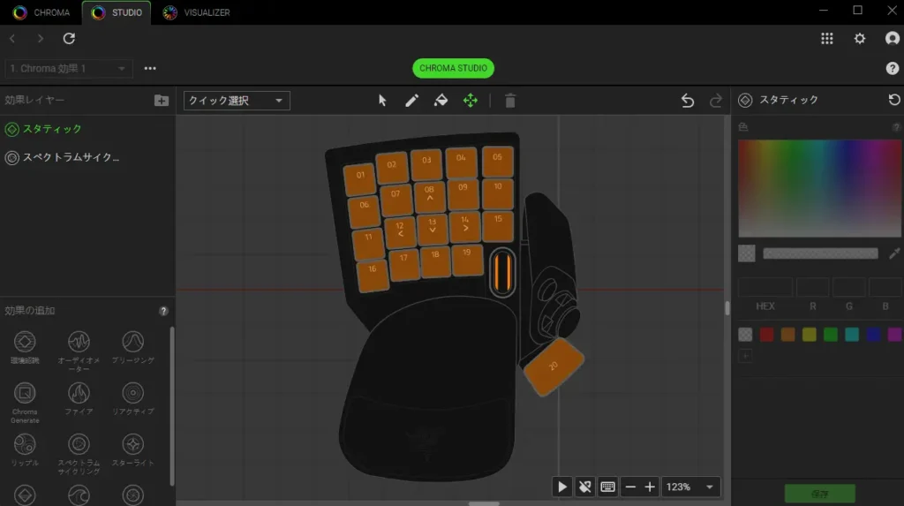This screenshot has width=904, height=506.
Task: Add the ambient awareness effect
Action: point(25,347)
